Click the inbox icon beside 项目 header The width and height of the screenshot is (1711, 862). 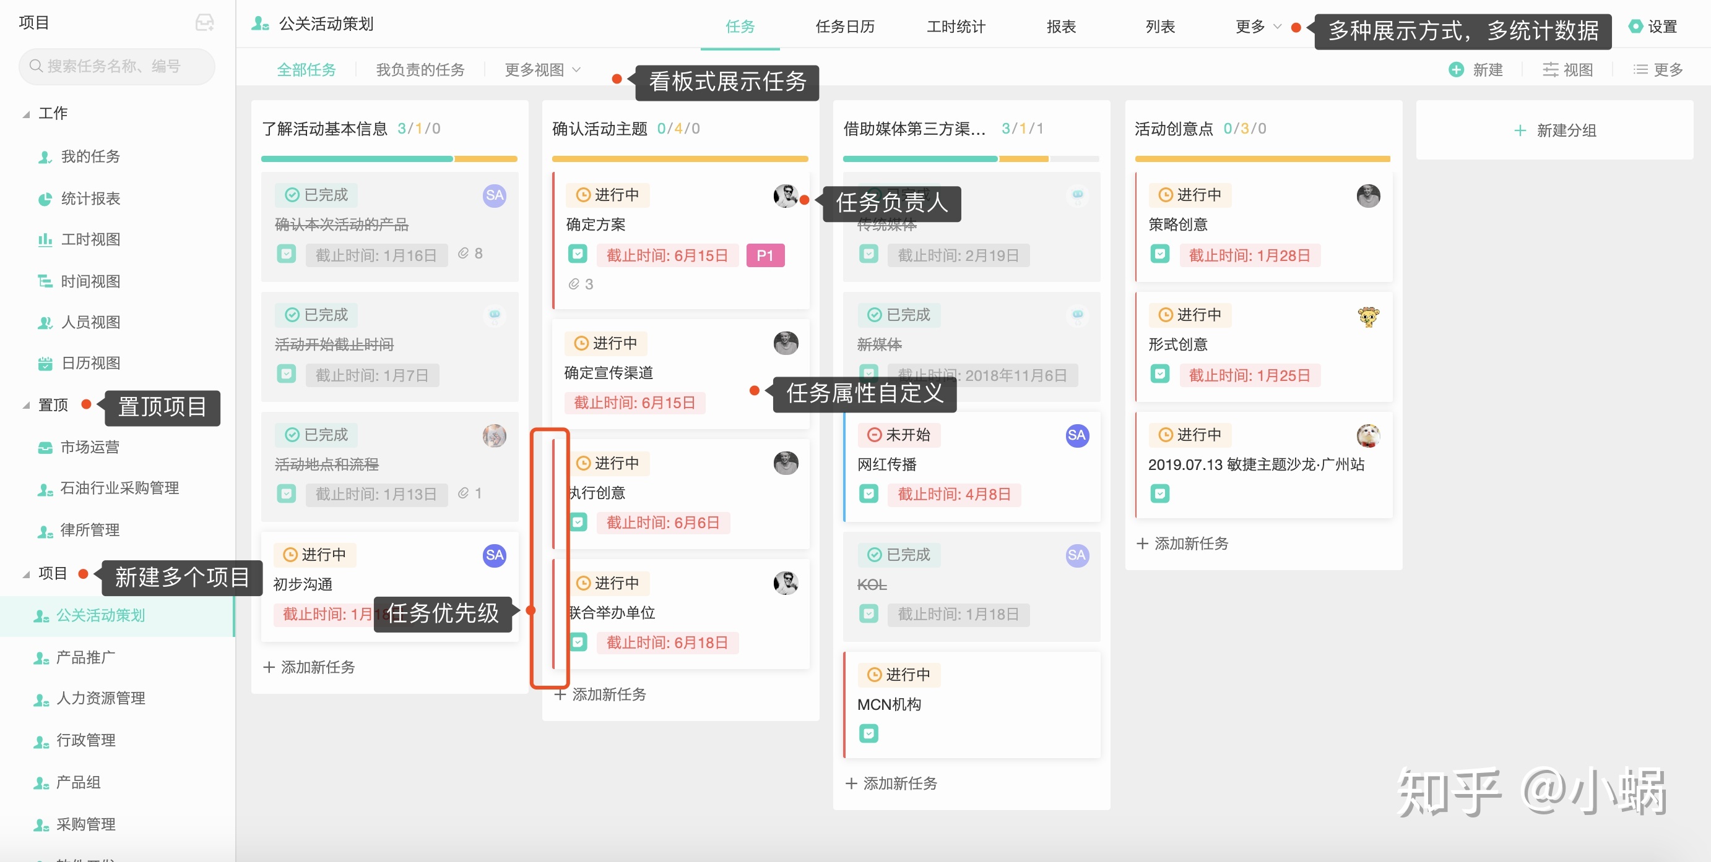204,23
